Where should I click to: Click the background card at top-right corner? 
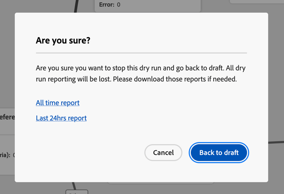[x=257, y=2]
